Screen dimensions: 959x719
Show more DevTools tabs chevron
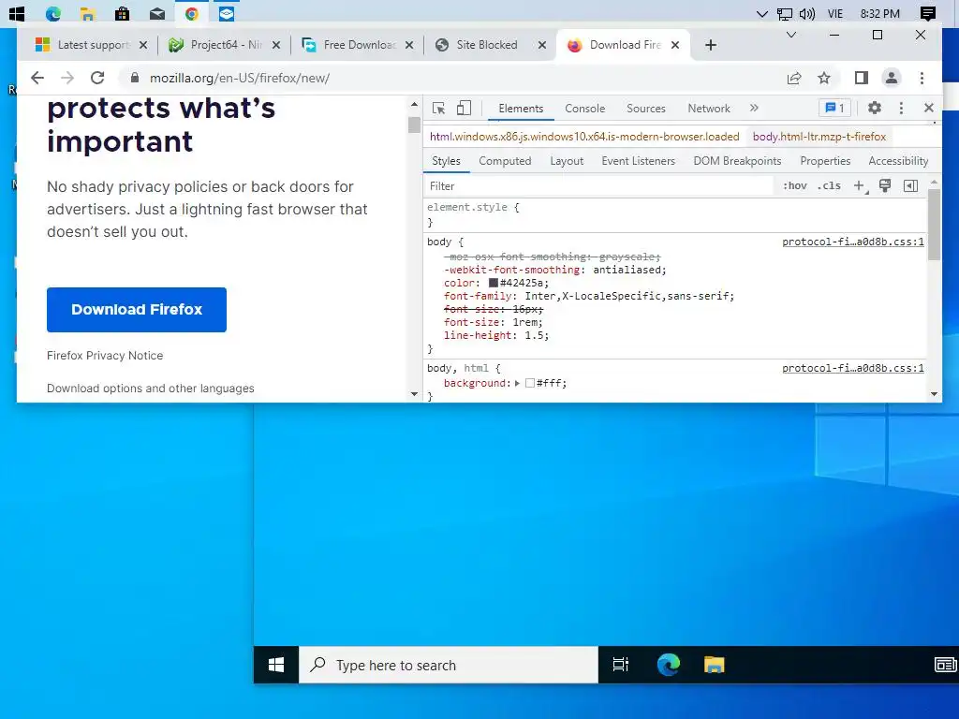coord(754,108)
